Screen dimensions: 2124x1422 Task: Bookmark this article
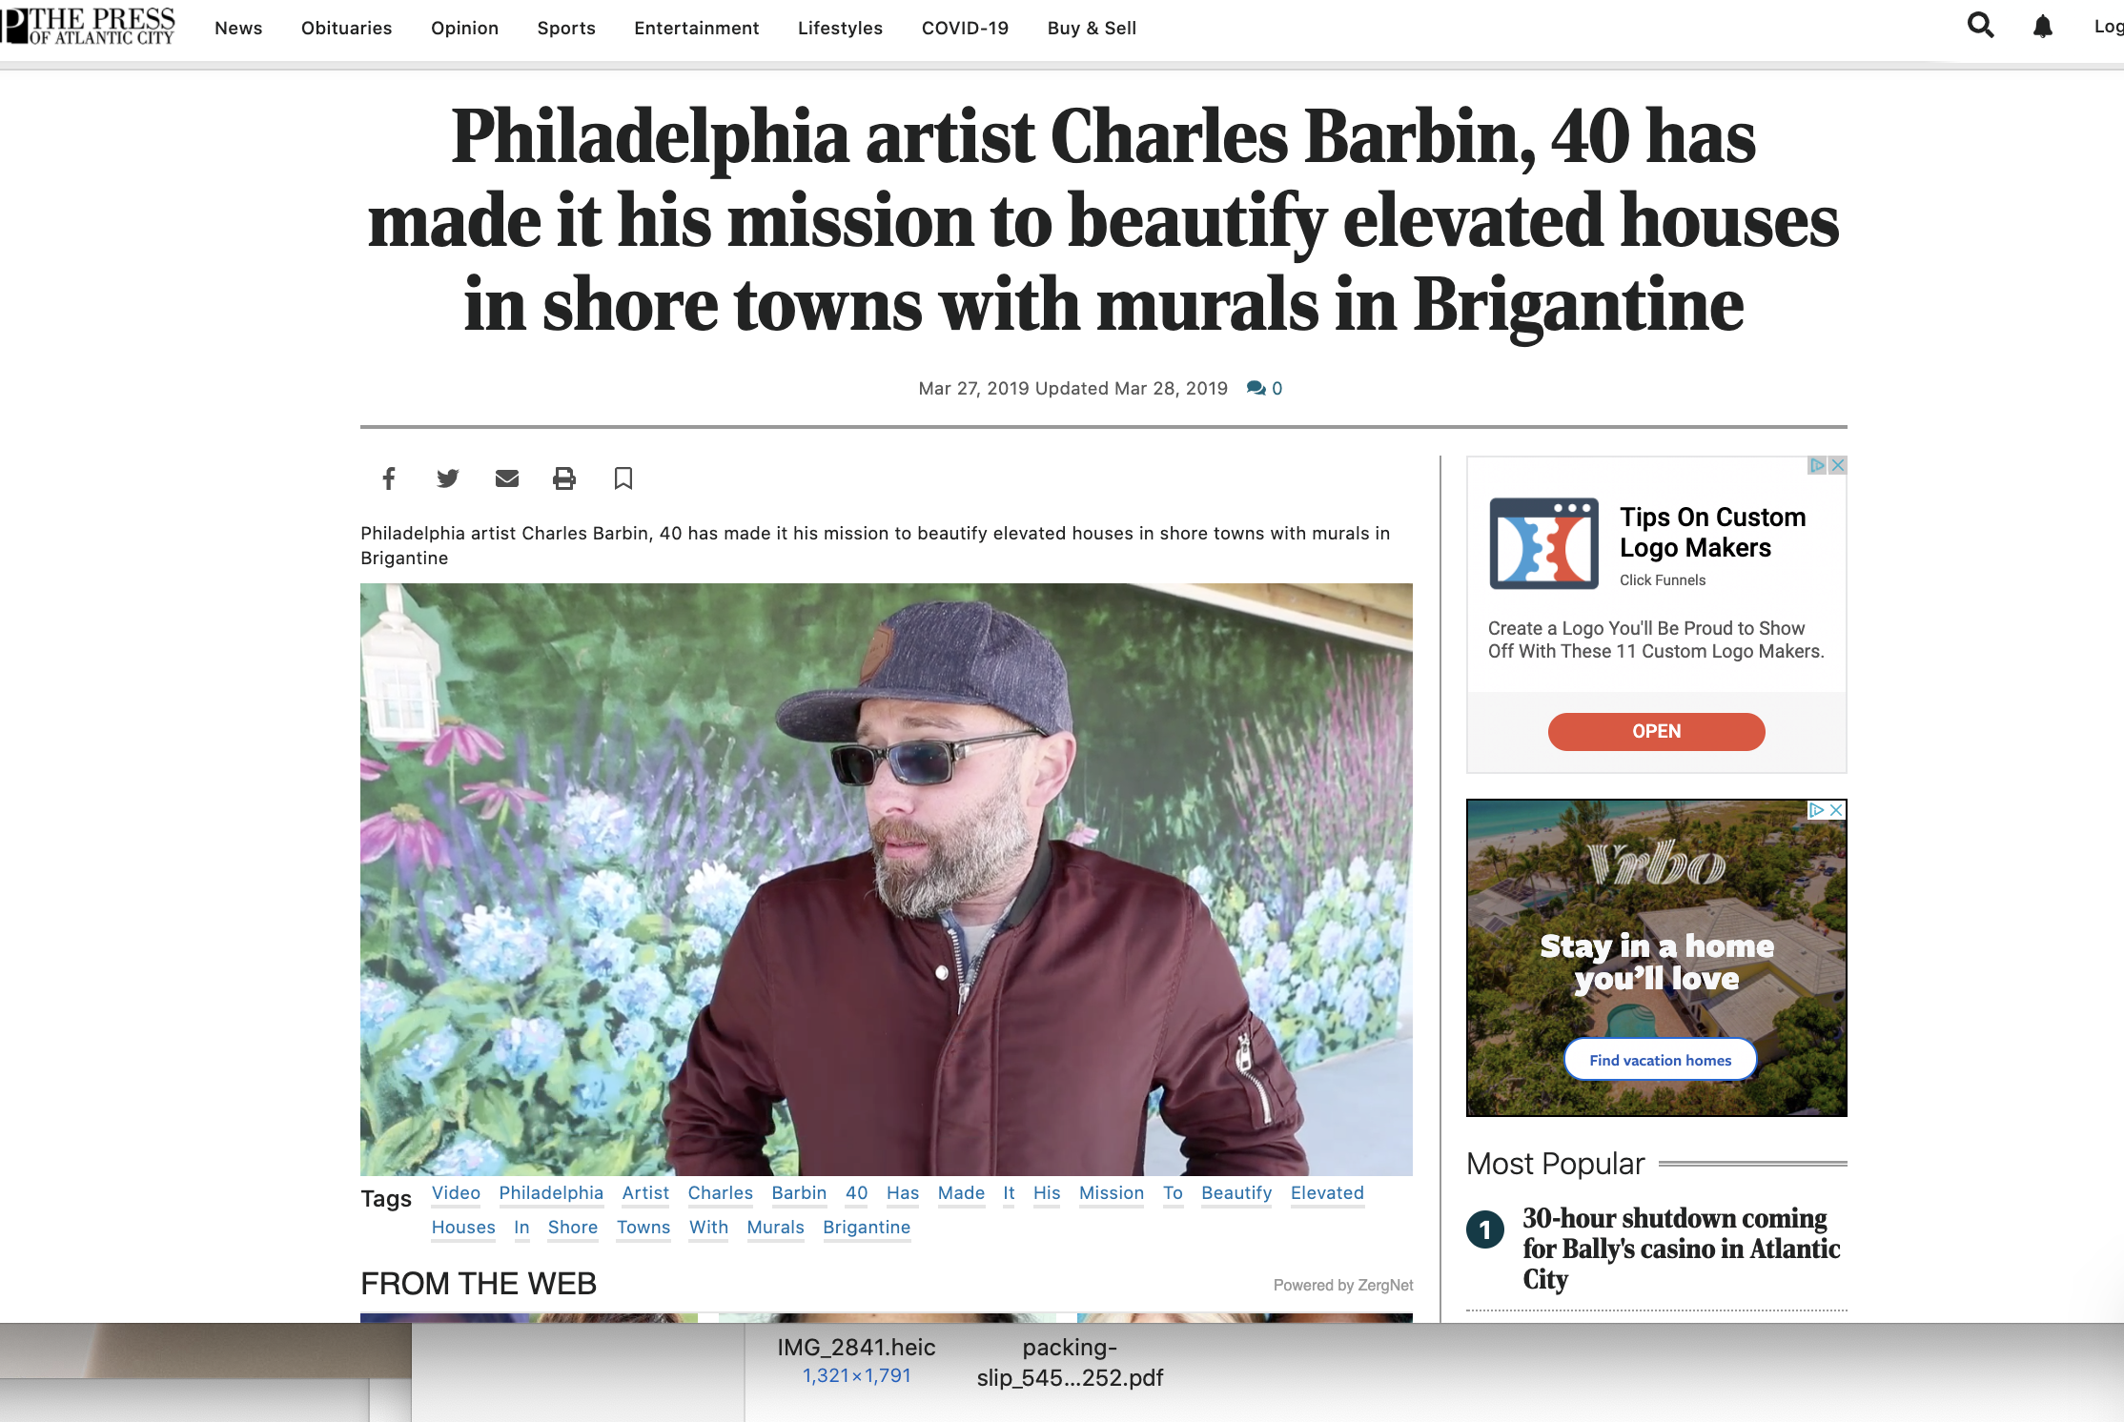[623, 478]
